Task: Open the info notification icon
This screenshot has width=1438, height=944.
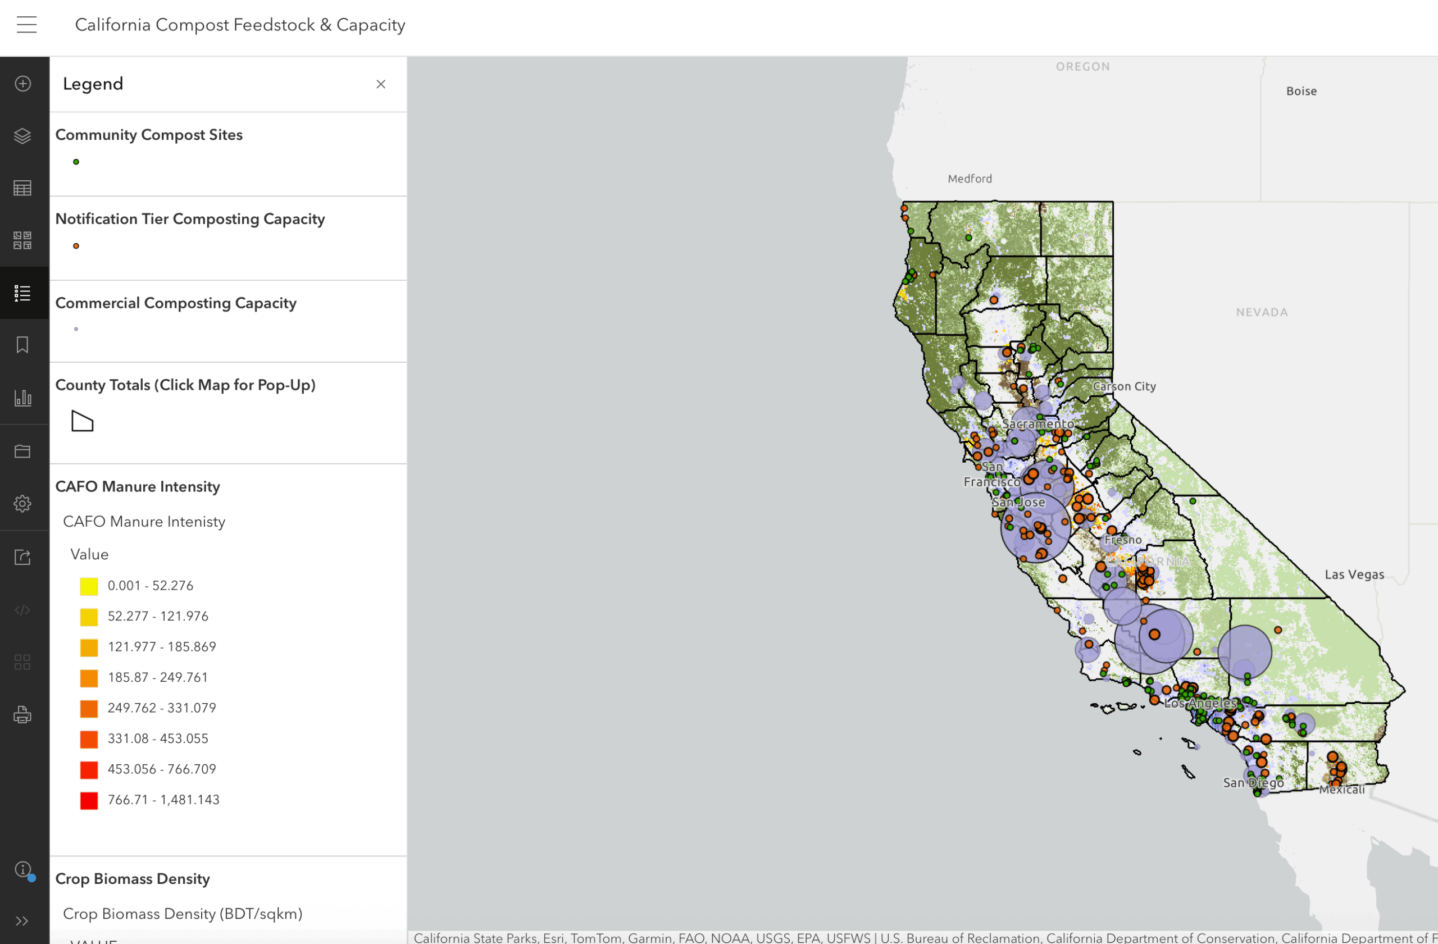Action: coord(23,869)
